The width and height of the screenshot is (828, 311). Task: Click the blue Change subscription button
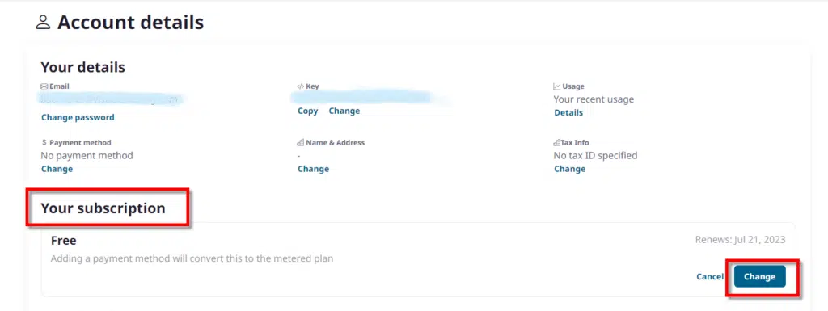point(759,277)
